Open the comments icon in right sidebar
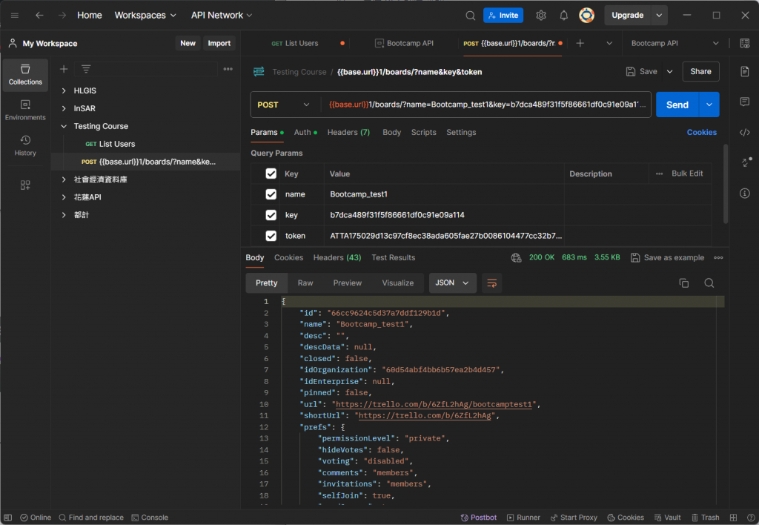Image resolution: width=759 pixels, height=525 pixels. [x=745, y=102]
